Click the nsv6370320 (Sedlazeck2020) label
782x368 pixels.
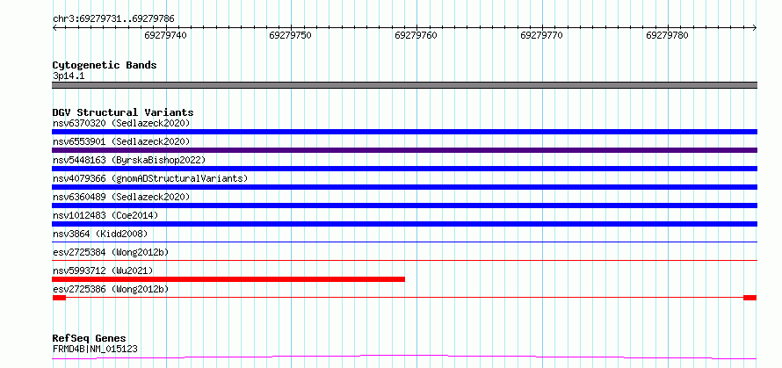(x=121, y=123)
